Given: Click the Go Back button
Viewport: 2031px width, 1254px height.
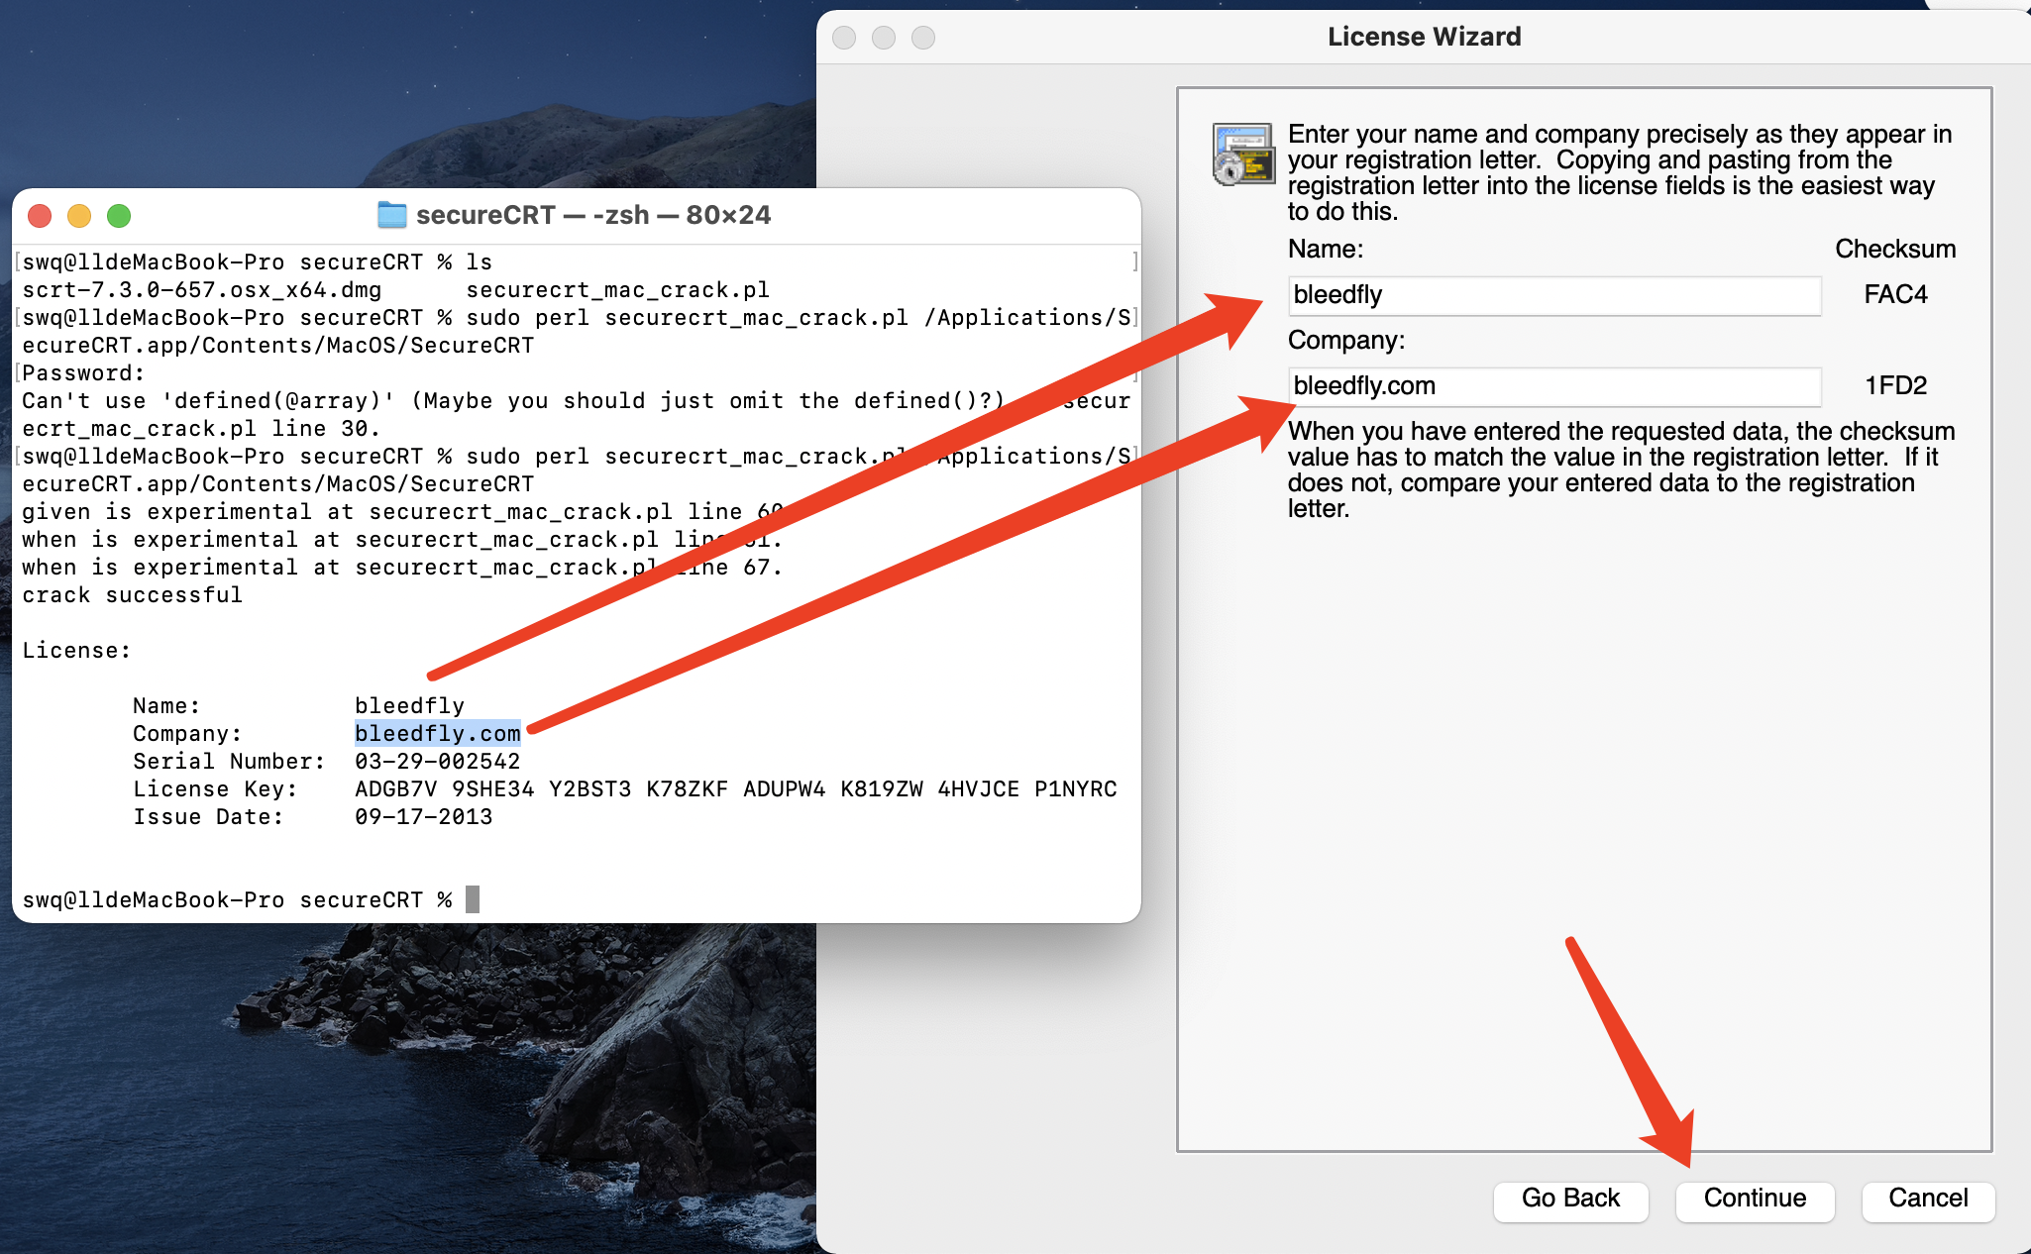Looking at the screenshot, I should point(1570,1199).
